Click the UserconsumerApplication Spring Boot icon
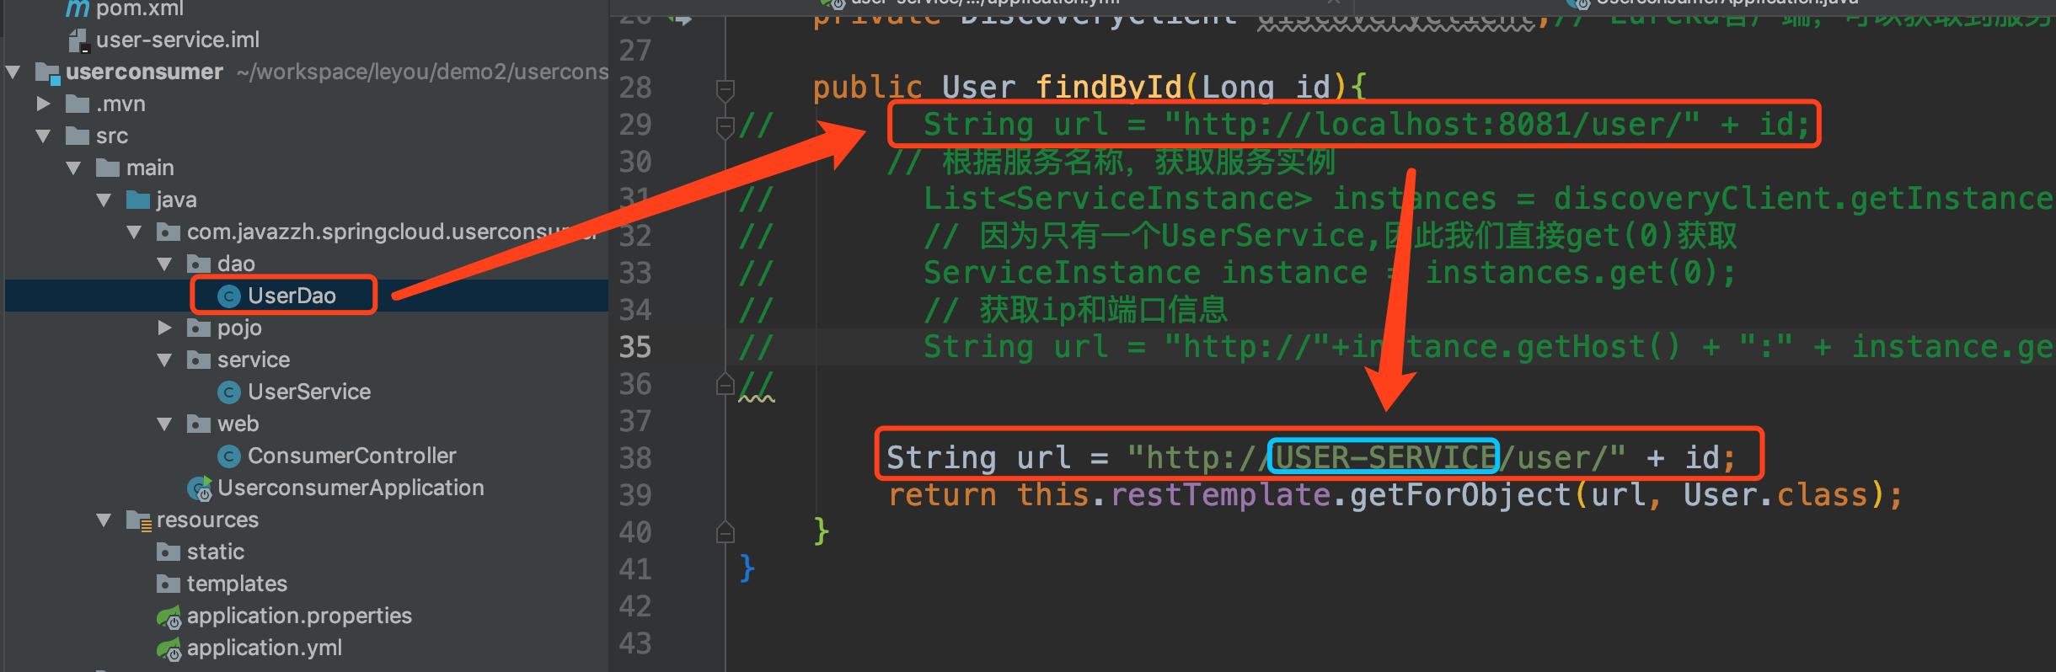Screen dimensions: 2056x672 [x=200, y=488]
